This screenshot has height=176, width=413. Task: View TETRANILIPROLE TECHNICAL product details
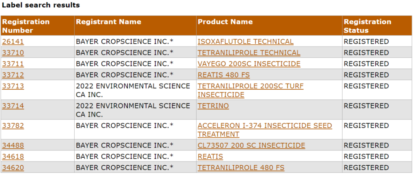pyautogui.click(x=249, y=53)
